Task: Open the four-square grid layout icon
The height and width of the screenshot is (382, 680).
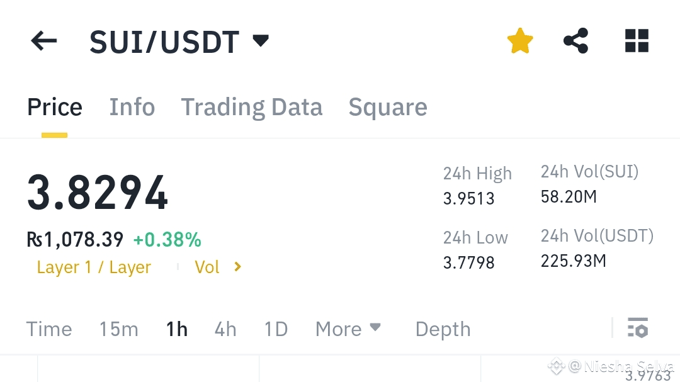Action: tap(637, 41)
